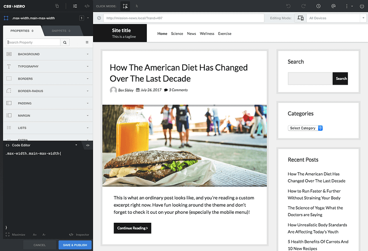
Task: Click the Cancel button
Action: 40,245
